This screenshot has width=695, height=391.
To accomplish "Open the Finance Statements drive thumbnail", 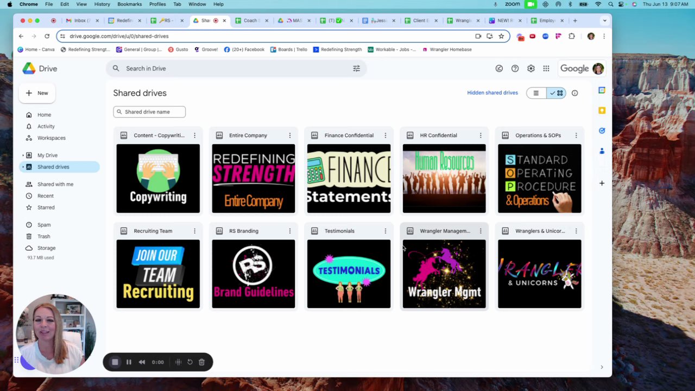I will coord(349,179).
